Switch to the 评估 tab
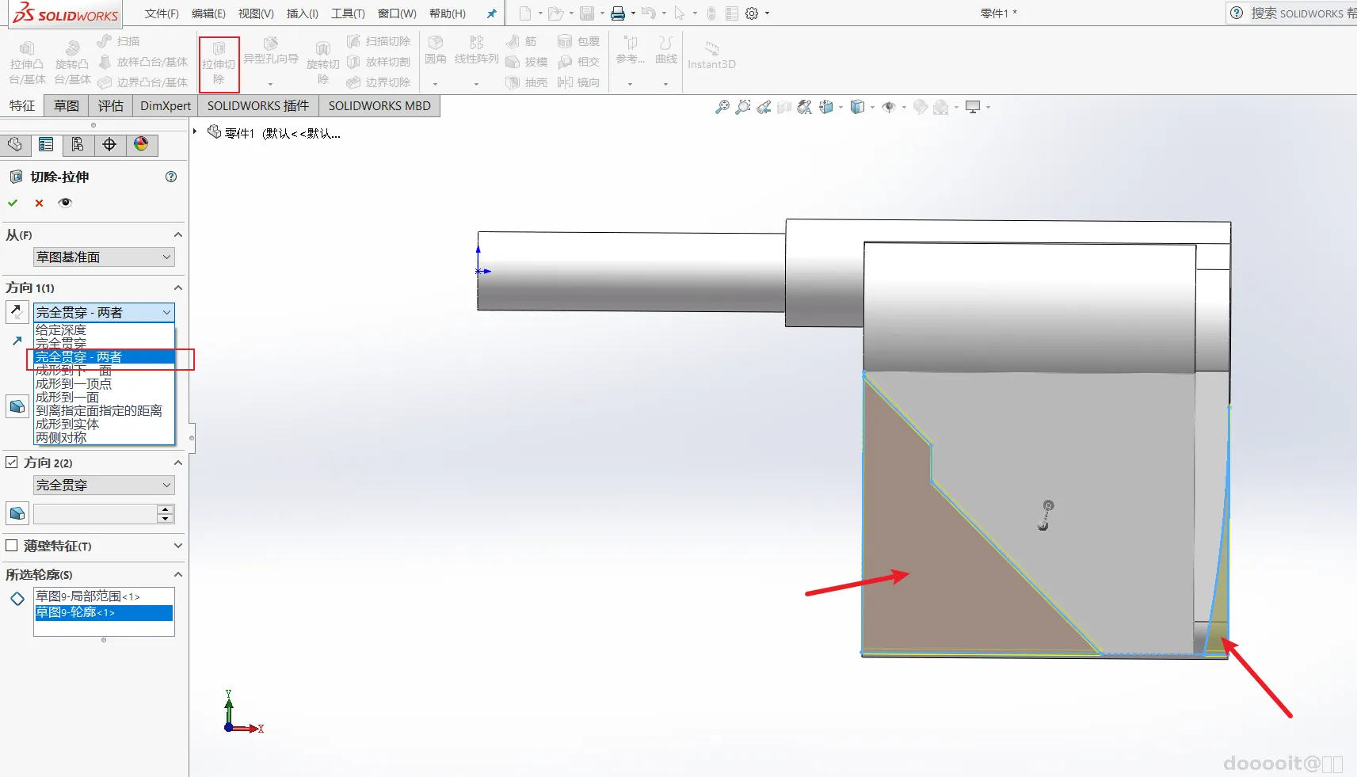1357x777 pixels. (x=111, y=106)
